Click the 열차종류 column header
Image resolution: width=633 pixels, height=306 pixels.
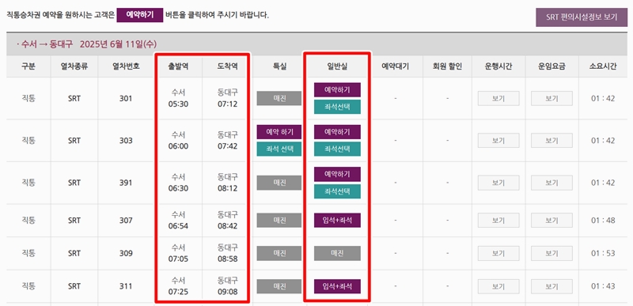pos(74,66)
